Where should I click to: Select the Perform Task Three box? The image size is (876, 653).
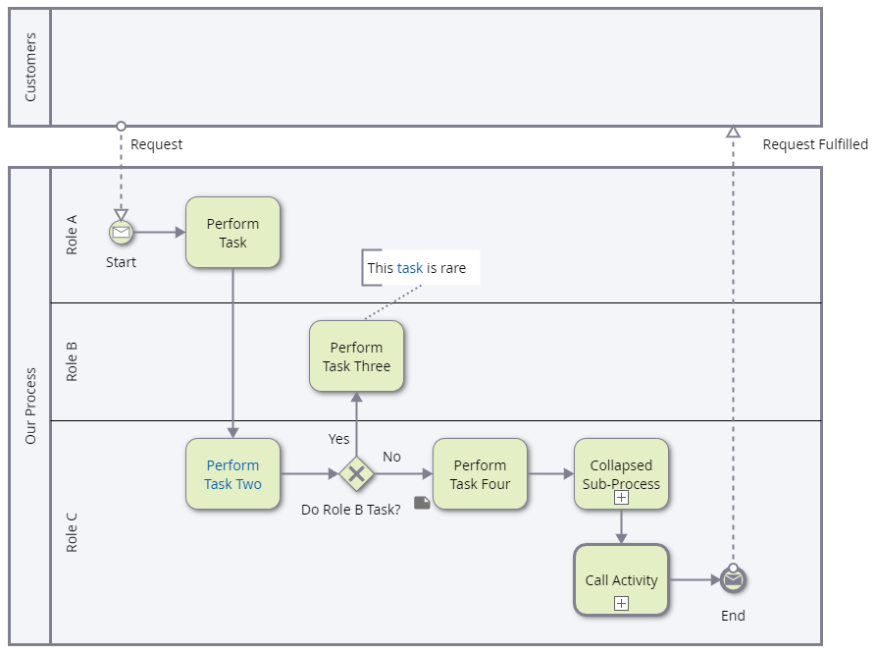click(x=356, y=356)
